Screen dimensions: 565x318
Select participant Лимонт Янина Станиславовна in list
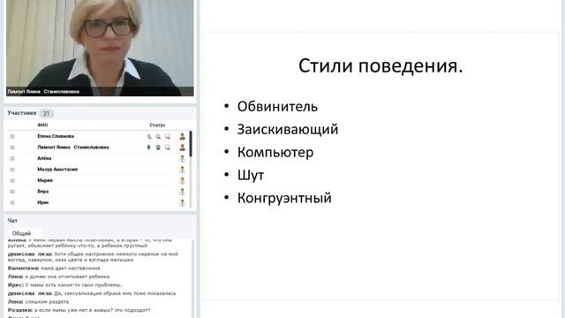click(x=73, y=148)
